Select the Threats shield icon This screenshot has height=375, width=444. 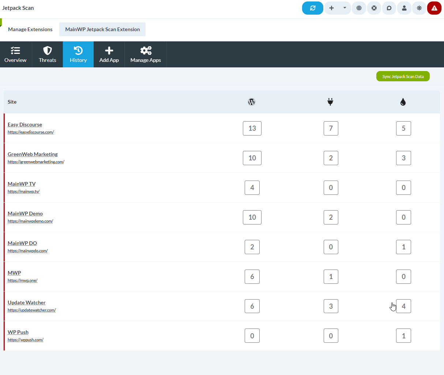click(47, 54)
